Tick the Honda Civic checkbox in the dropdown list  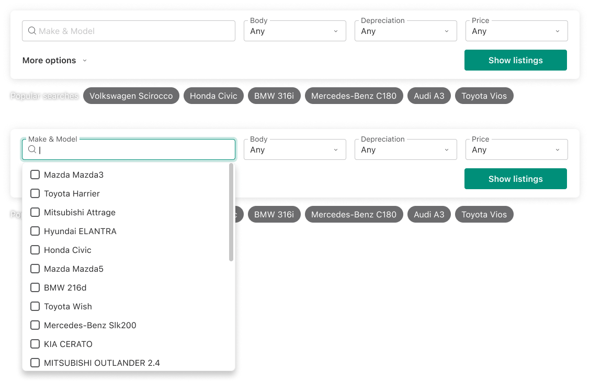tap(35, 250)
